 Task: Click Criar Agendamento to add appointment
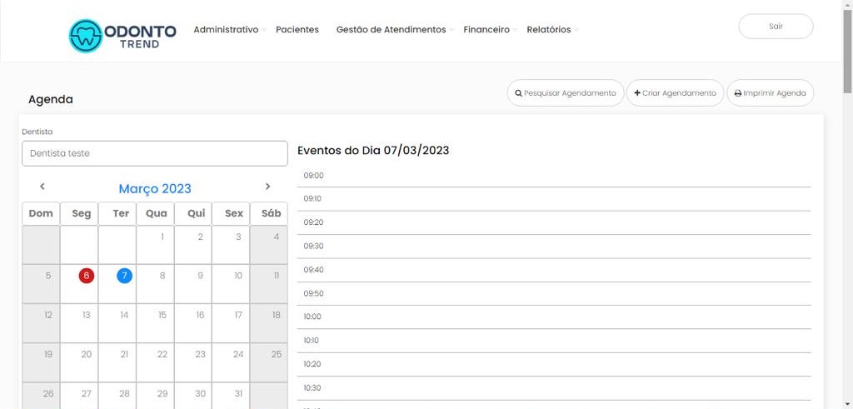pyautogui.click(x=675, y=93)
